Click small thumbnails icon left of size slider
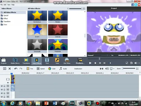The image size is (141, 106). tap(68, 9)
